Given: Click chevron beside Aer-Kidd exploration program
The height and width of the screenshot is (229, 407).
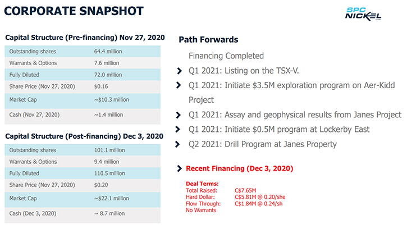Looking at the screenshot, I should pos(179,85).
